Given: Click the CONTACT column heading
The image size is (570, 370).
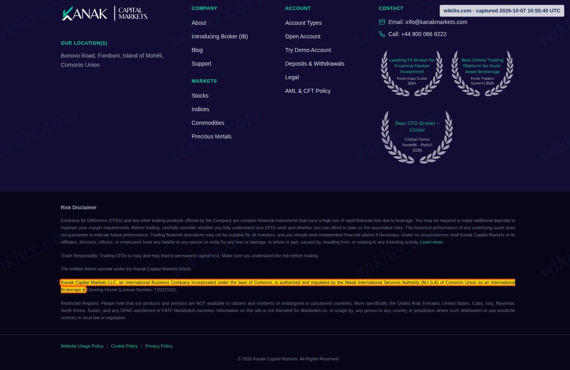Looking at the screenshot, I should (391, 8).
